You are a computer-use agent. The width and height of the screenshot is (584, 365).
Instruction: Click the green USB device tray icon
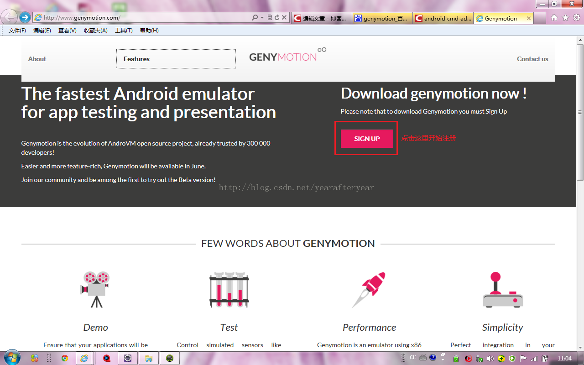tap(456, 359)
